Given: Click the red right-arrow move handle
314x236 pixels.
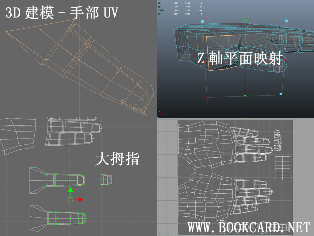Looking at the screenshot, I should point(80,200).
